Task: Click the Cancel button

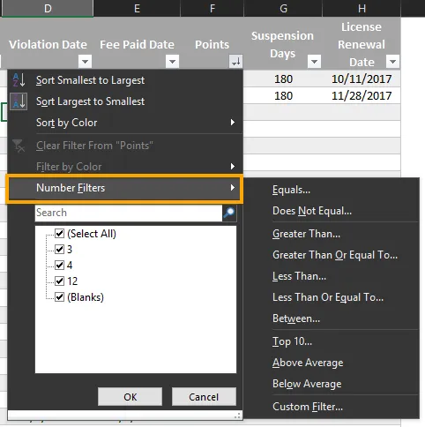Action: point(204,397)
